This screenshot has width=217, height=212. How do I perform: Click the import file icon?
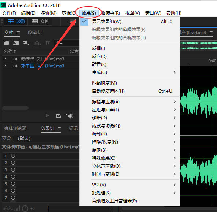16,43
